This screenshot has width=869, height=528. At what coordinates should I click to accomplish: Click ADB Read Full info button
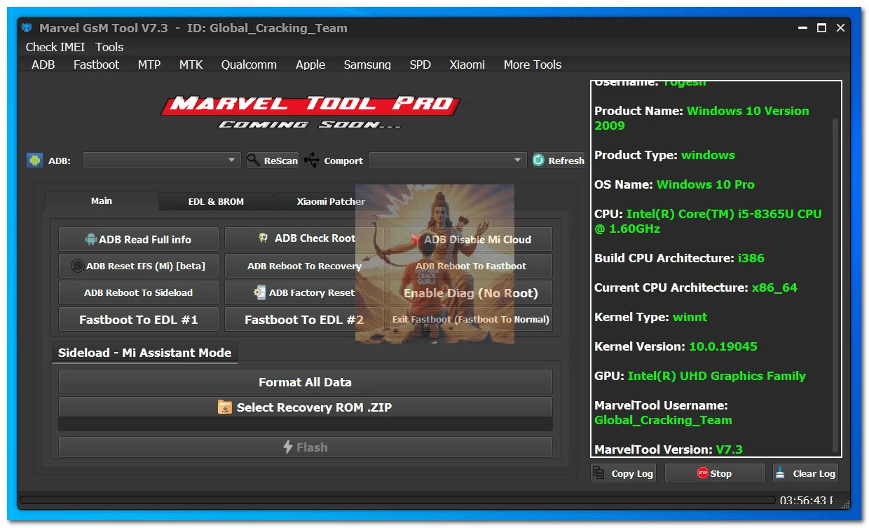pyautogui.click(x=139, y=239)
